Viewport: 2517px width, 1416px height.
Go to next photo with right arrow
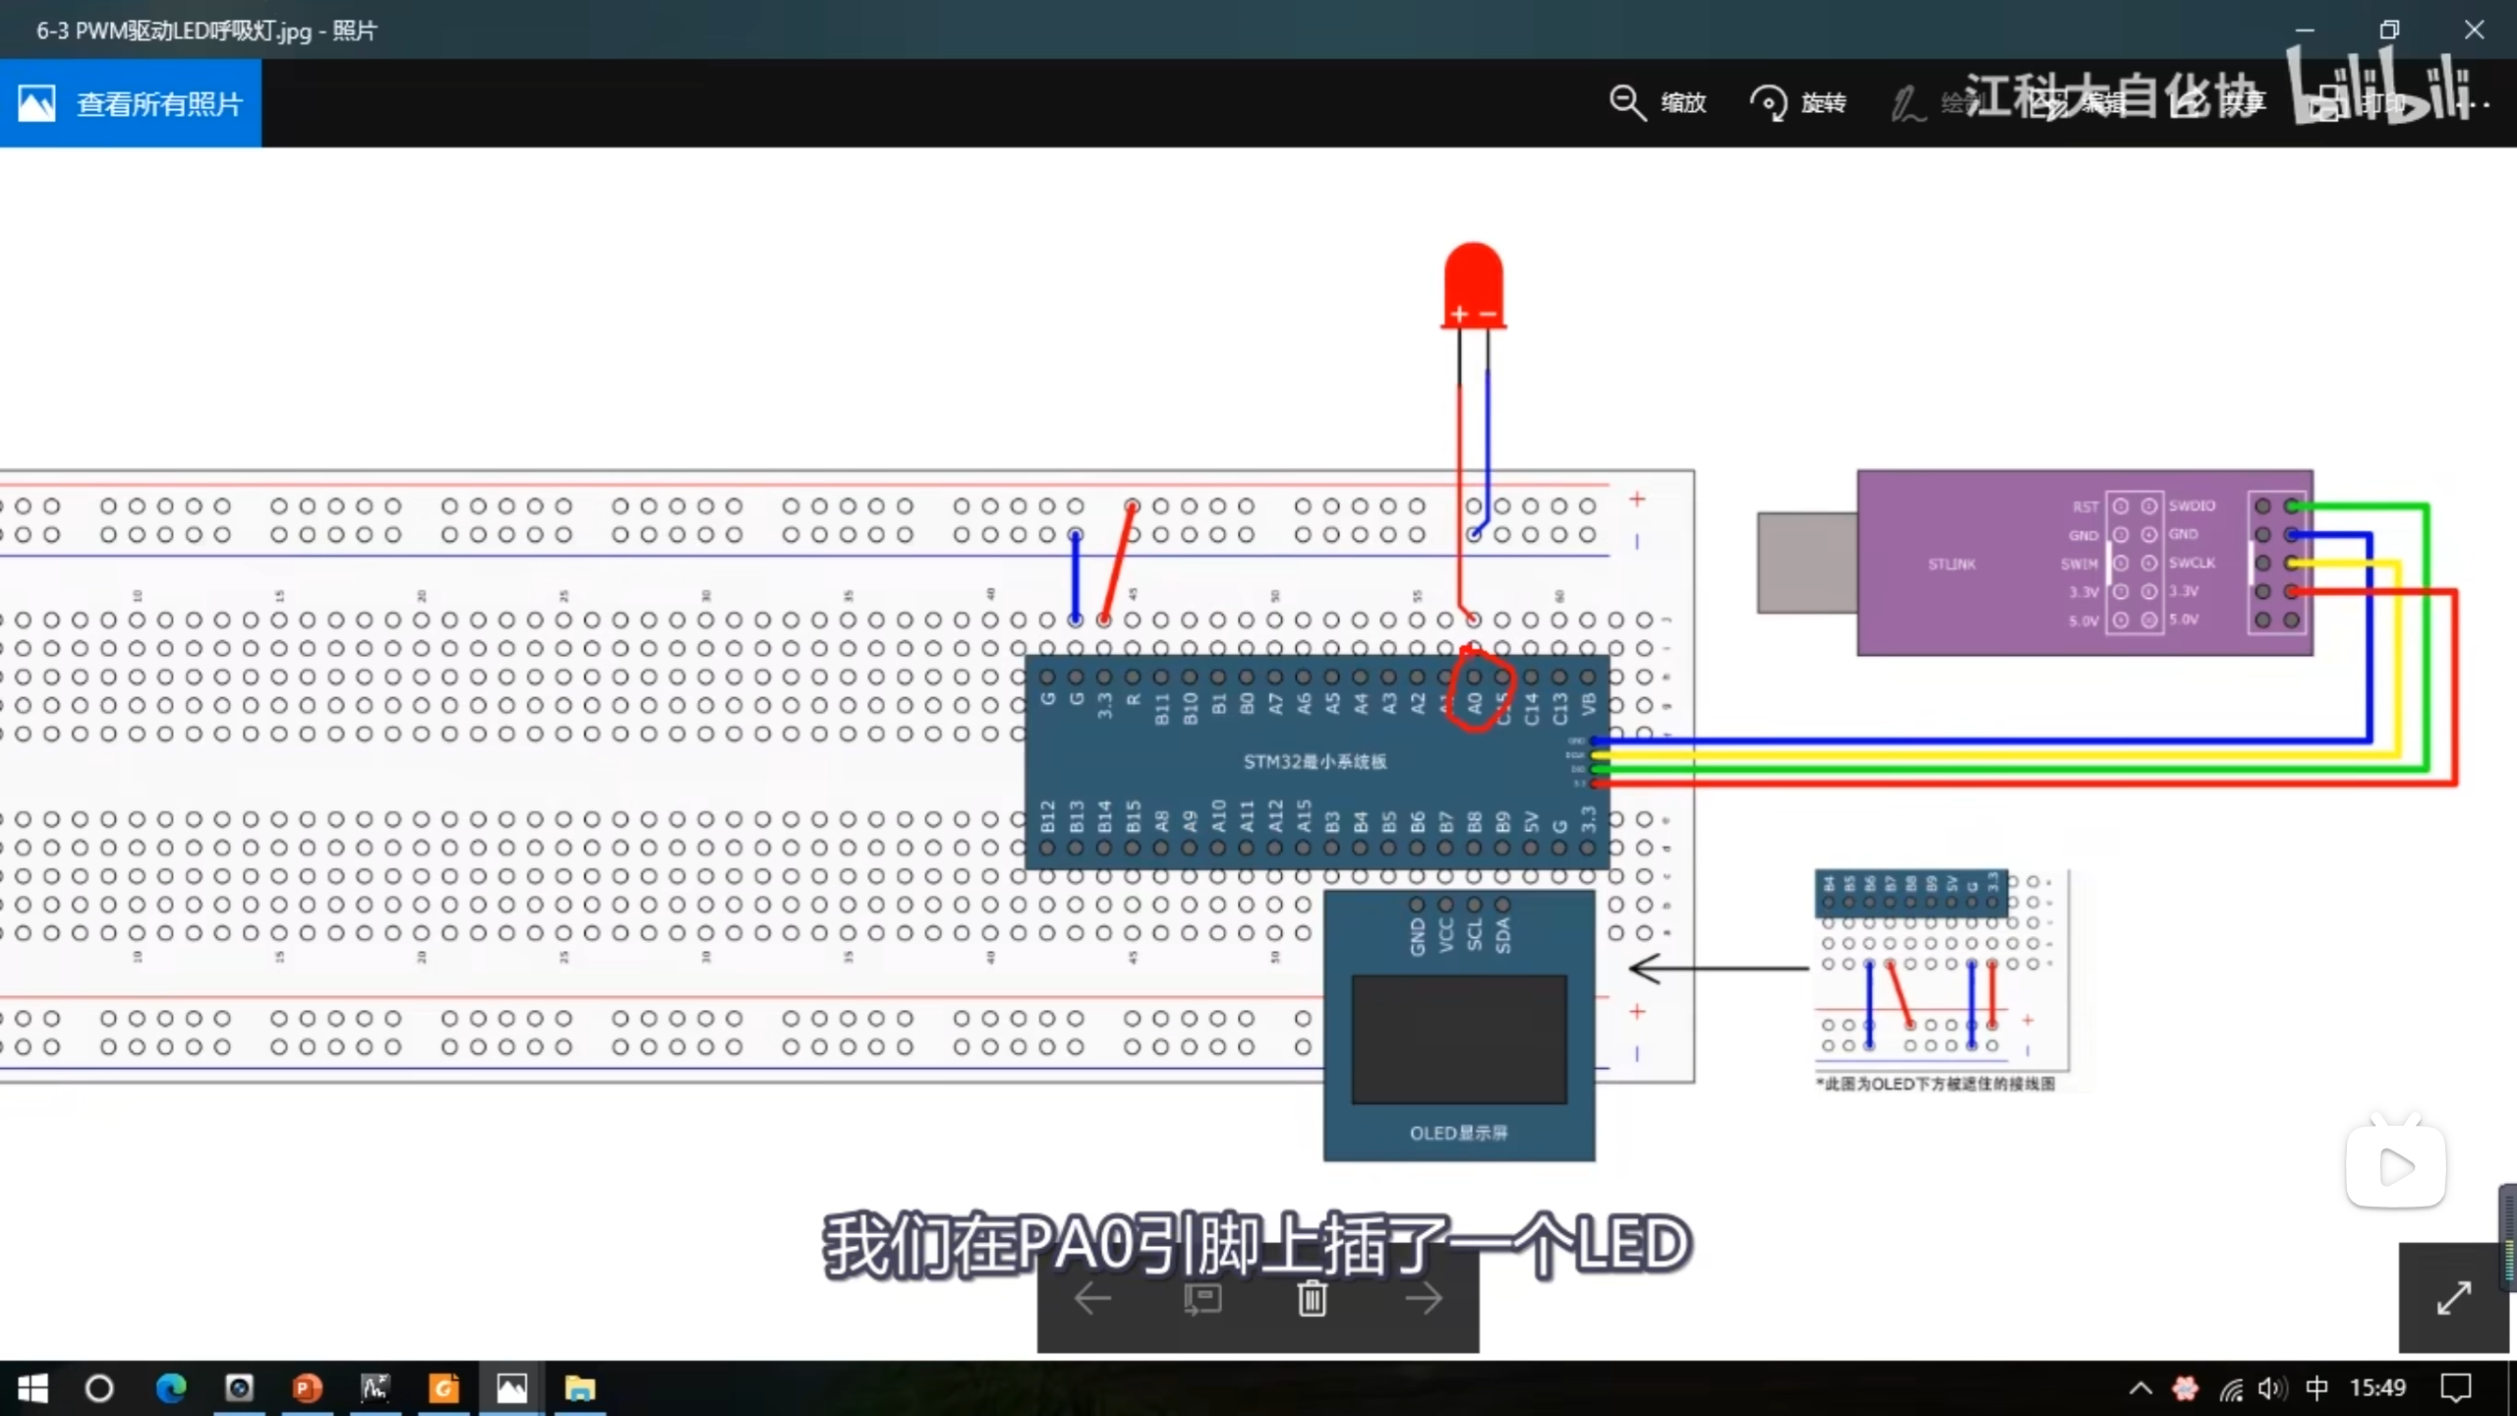tap(1423, 1299)
